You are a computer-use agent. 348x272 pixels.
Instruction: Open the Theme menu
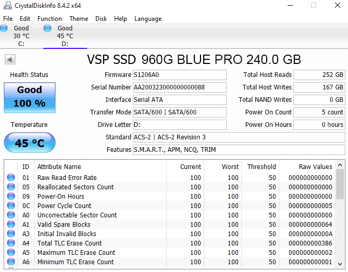[79, 19]
